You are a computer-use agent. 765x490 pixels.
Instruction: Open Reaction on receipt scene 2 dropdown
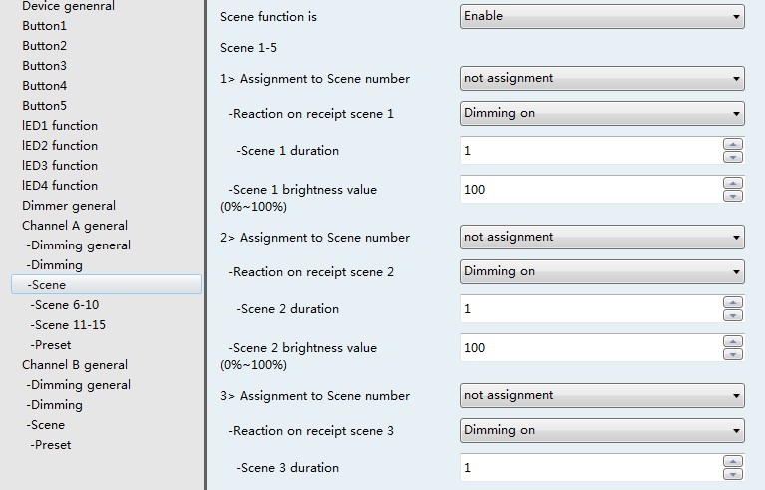[601, 272]
